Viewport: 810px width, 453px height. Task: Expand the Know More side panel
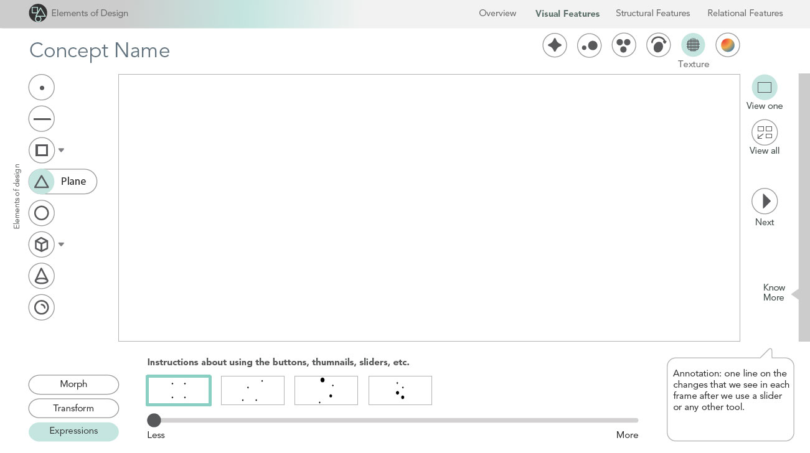pyautogui.click(x=795, y=293)
